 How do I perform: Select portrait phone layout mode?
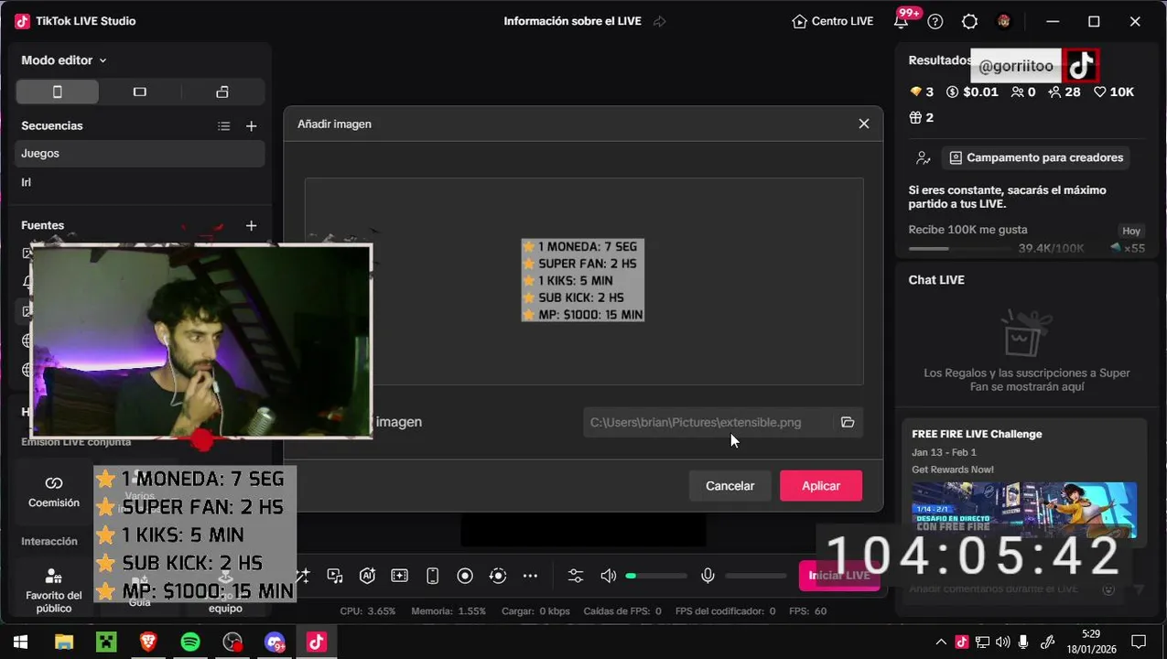click(x=58, y=92)
